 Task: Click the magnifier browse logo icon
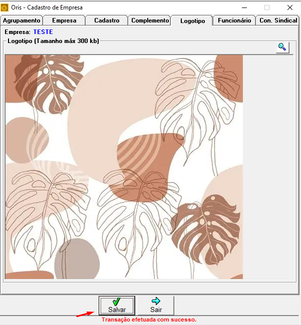[282, 47]
